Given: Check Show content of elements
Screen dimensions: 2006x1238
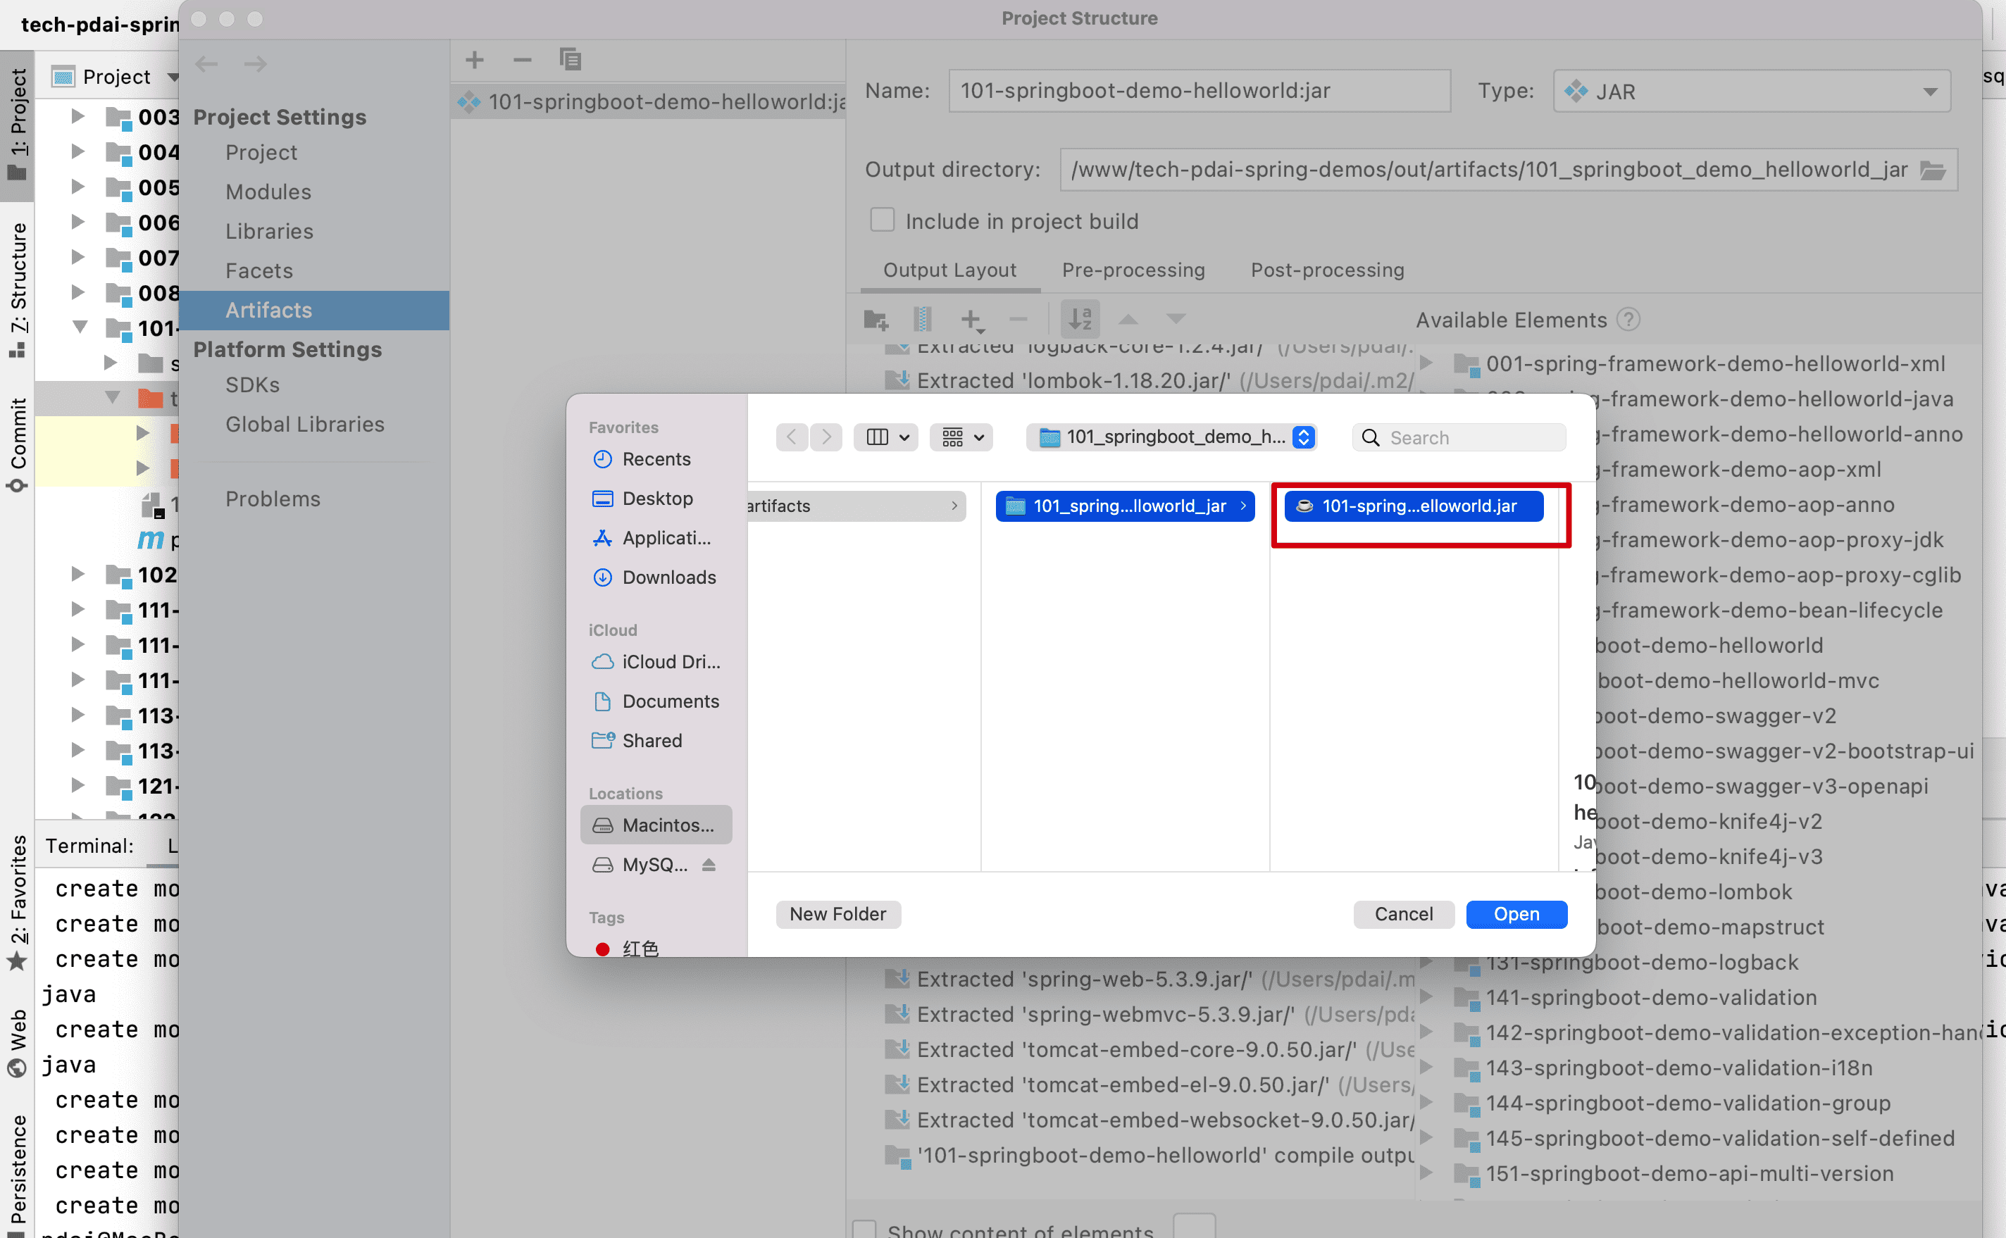Looking at the screenshot, I should point(864,1229).
